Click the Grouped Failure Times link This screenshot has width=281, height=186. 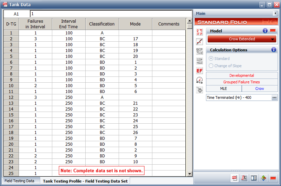pyautogui.click(x=241, y=82)
